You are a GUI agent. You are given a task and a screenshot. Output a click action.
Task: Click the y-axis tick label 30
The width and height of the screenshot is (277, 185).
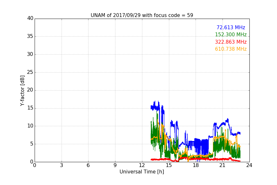coord(30,54)
